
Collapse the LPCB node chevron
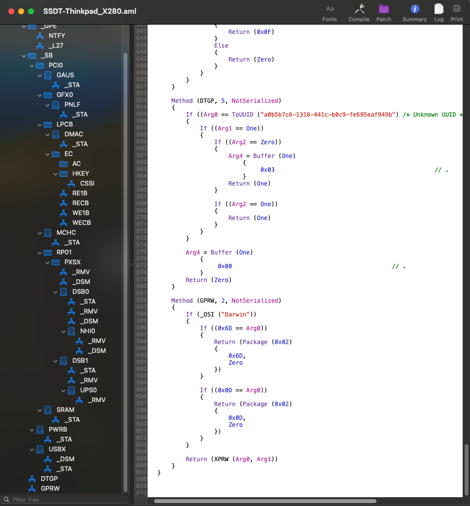(40, 125)
